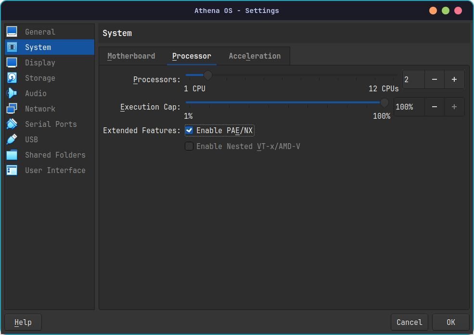Click the General sidebar icon
Viewport: 474px width, 335px height.
click(12, 31)
